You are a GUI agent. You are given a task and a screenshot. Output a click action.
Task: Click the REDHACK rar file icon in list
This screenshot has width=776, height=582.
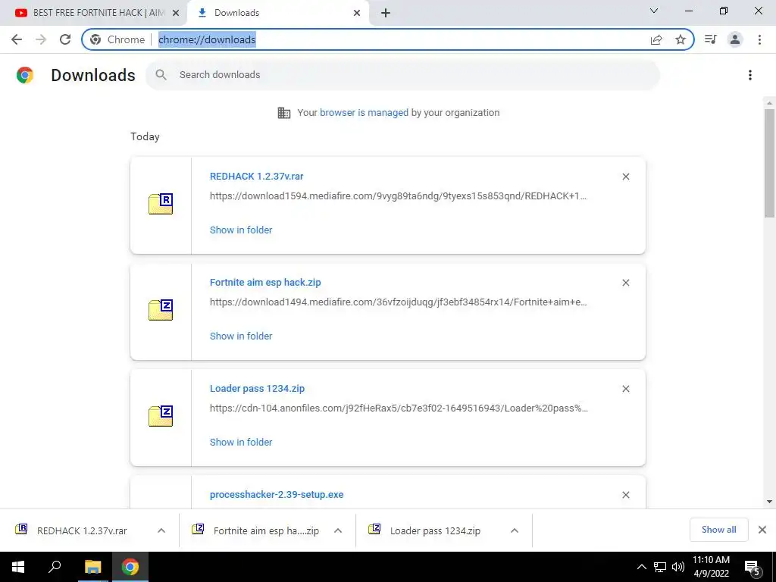[161, 203]
